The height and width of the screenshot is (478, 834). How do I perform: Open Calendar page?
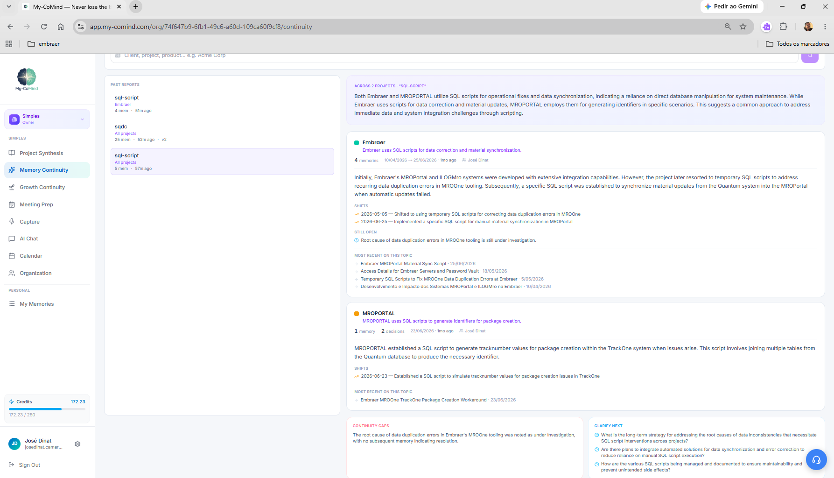[x=47, y=256]
